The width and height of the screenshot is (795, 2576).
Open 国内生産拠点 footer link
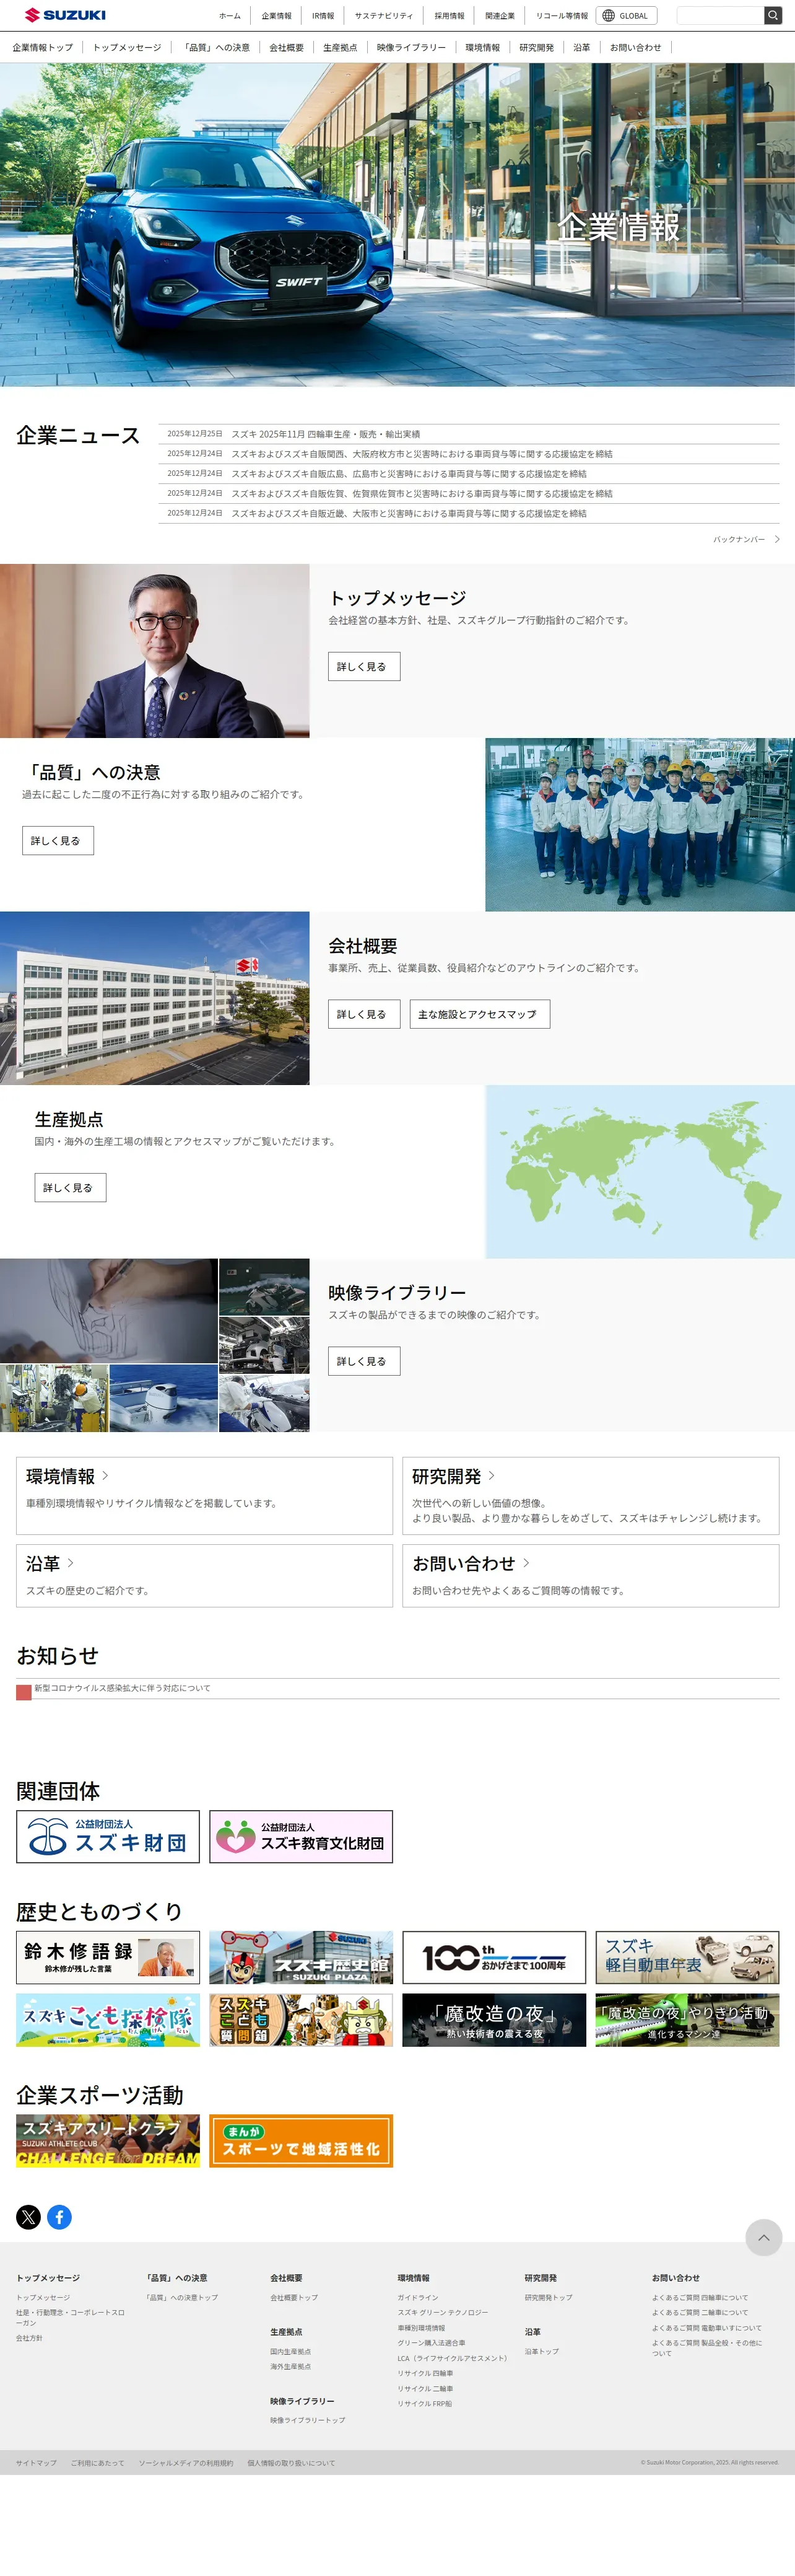(x=290, y=2352)
